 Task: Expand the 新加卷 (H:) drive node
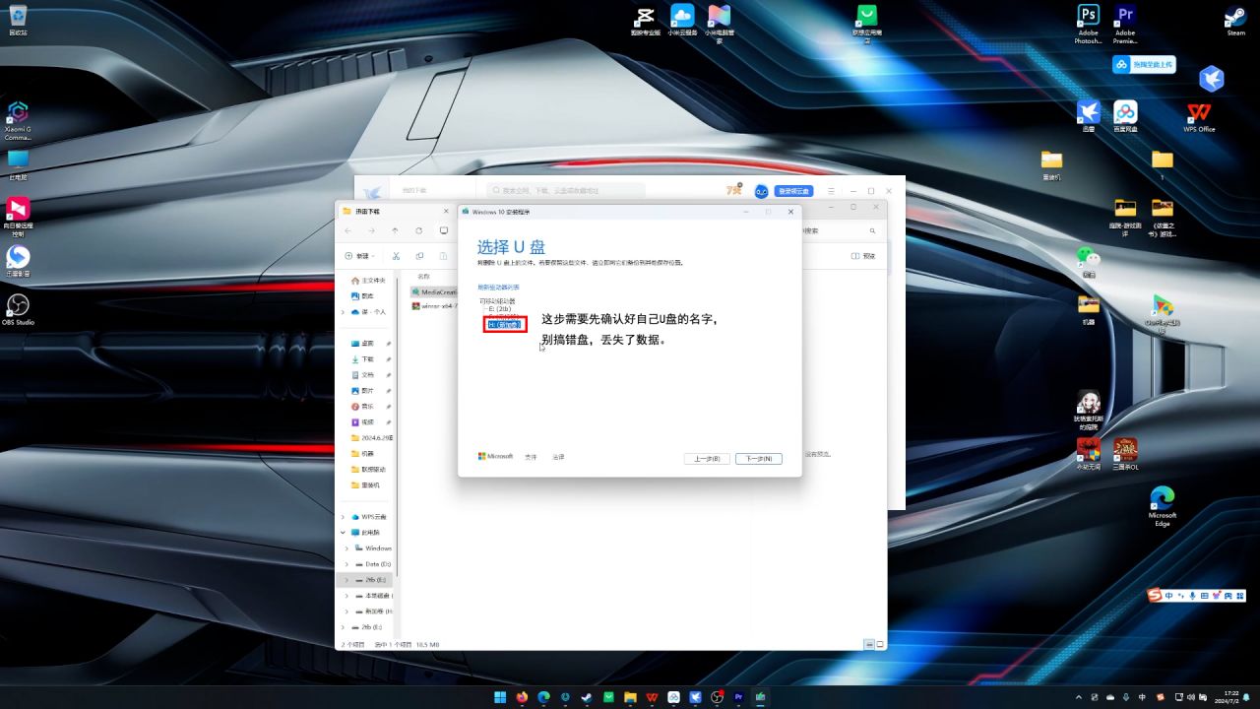347,612
